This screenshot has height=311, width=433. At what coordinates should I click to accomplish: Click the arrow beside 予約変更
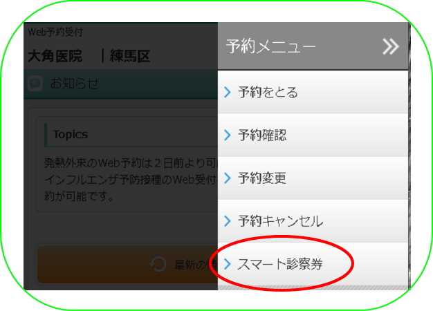[228, 178]
